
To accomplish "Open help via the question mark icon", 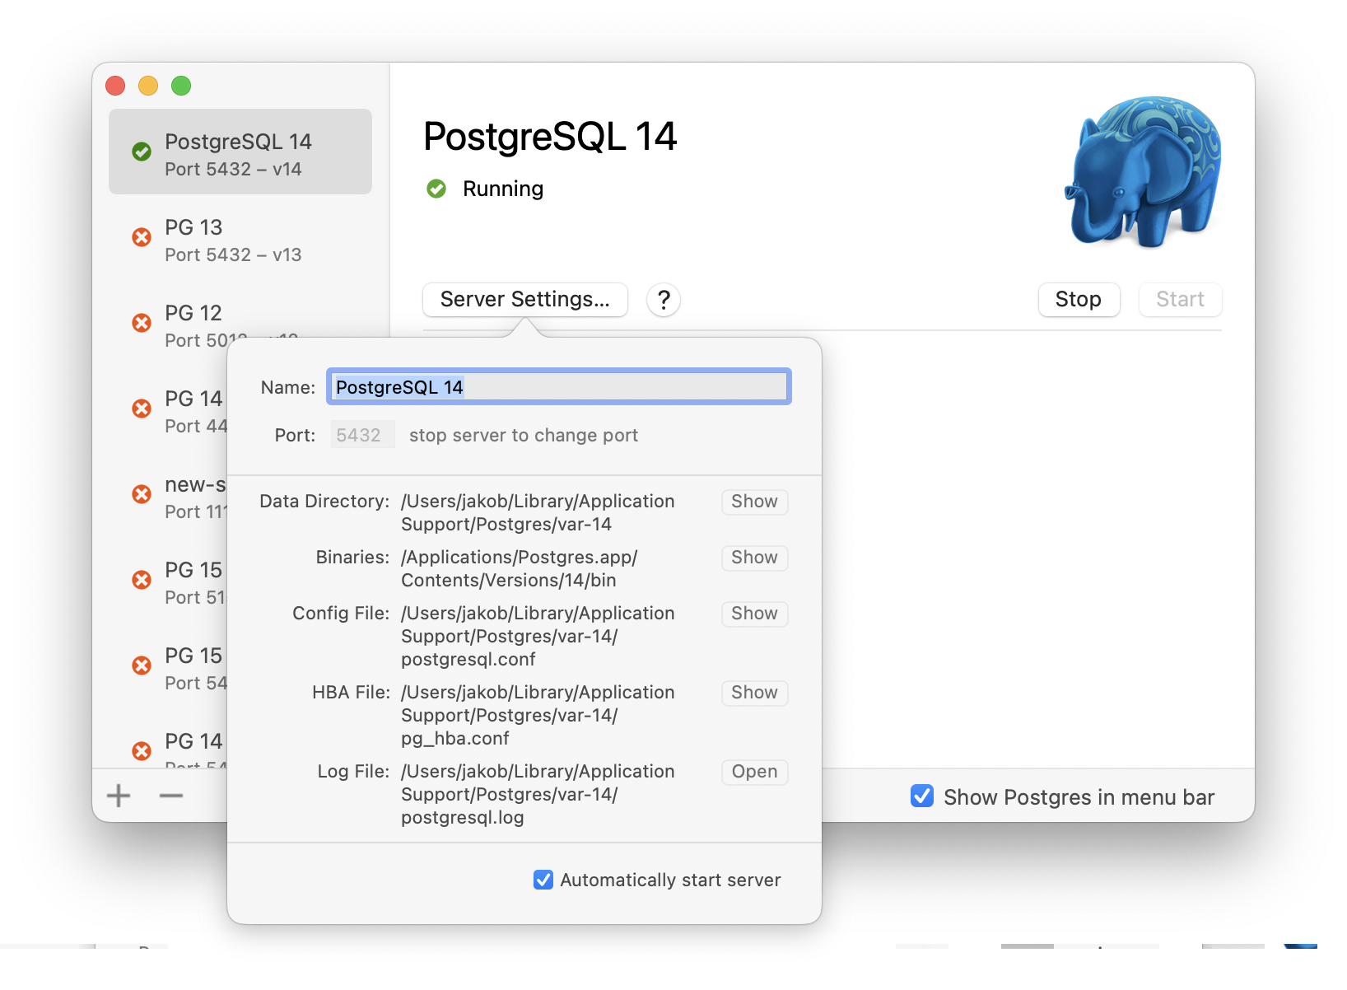I will point(664,300).
